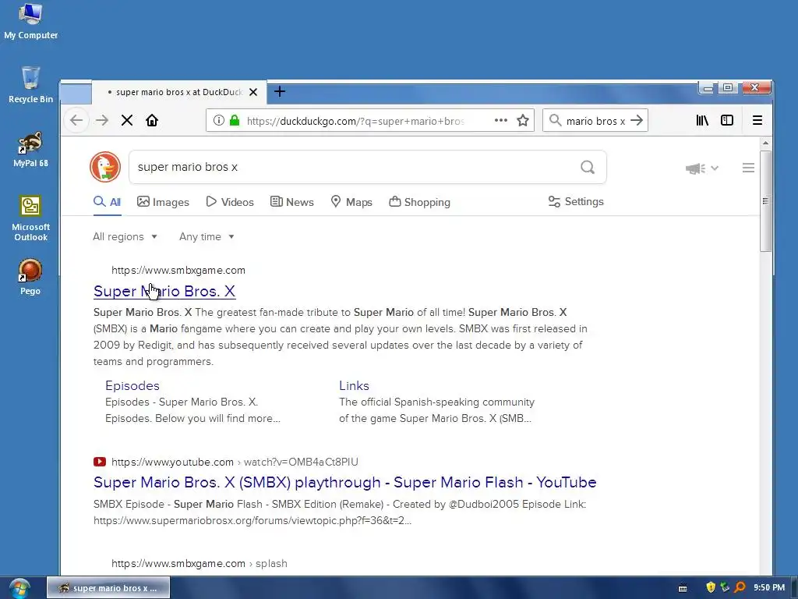Click the green padlock security icon

(x=234, y=120)
